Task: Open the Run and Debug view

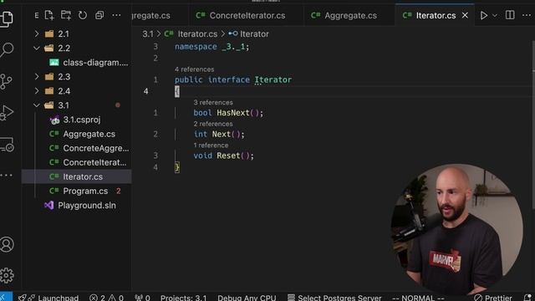Action: [7, 113]
